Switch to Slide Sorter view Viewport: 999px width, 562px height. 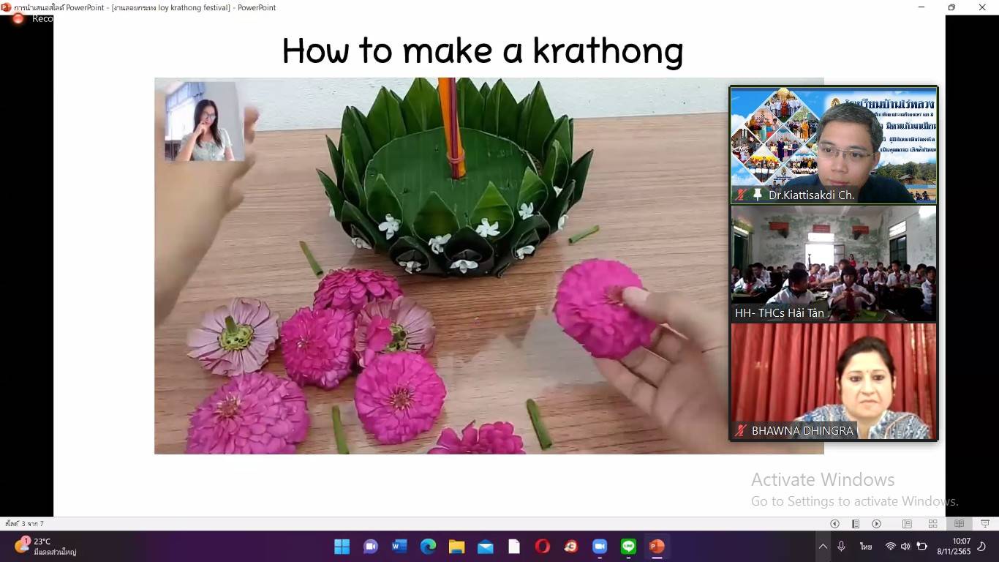tap(932, 524)
